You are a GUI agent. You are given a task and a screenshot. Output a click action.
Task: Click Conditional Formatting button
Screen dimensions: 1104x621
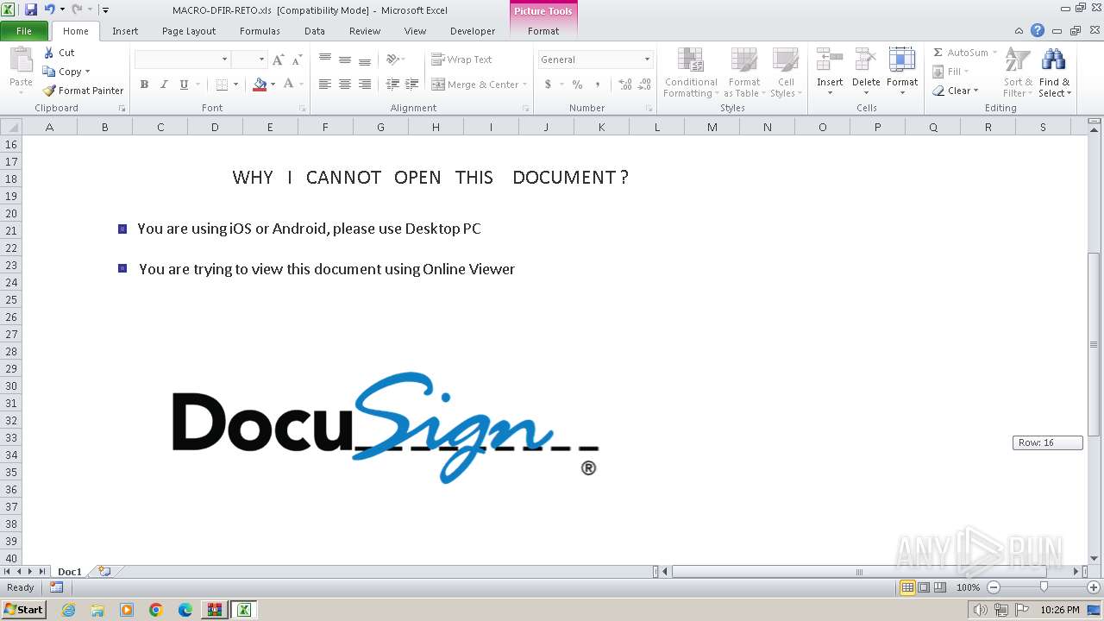pos(690,73)
